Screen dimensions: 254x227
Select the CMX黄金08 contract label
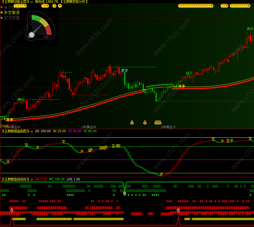(89, 127)
